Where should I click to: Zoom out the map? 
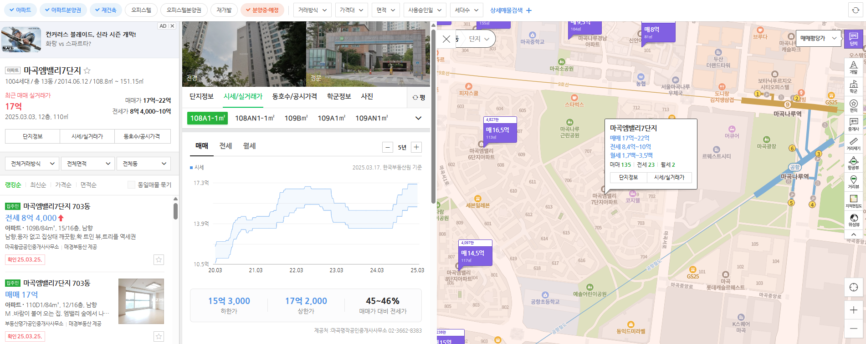[853, 329]
